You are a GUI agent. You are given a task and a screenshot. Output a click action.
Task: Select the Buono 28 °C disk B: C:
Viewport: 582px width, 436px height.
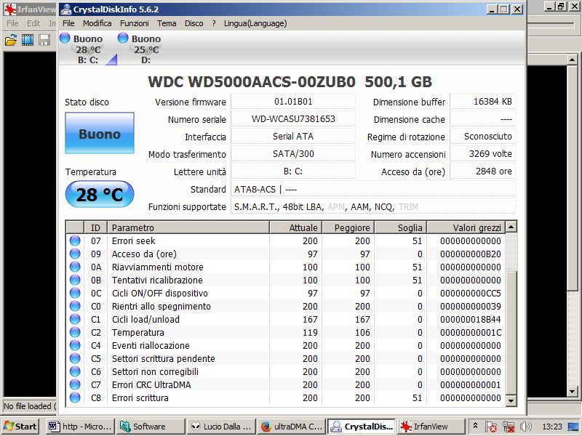[x=83, y=49]
